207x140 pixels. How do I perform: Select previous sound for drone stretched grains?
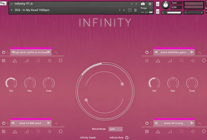click(x=156, y=52)
